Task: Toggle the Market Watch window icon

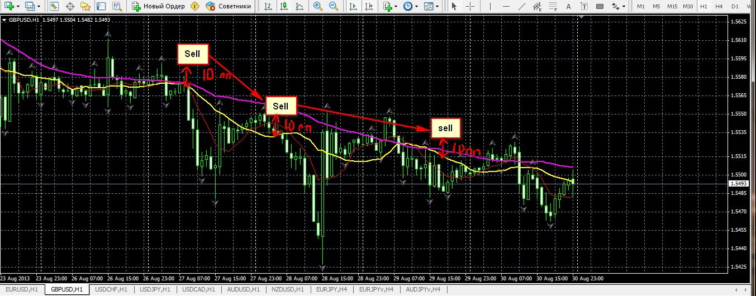Action: tap(54, 7)
